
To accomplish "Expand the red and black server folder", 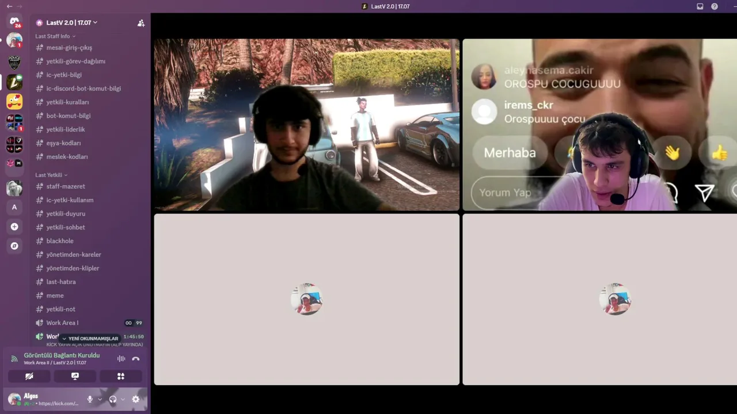I will tap(14, 144).
